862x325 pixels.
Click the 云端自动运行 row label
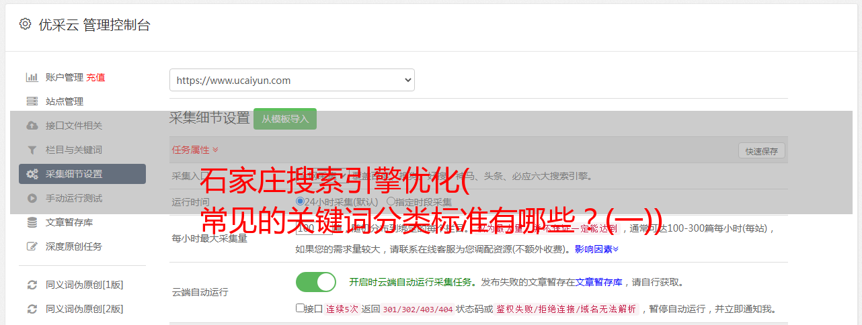[200, 292]
